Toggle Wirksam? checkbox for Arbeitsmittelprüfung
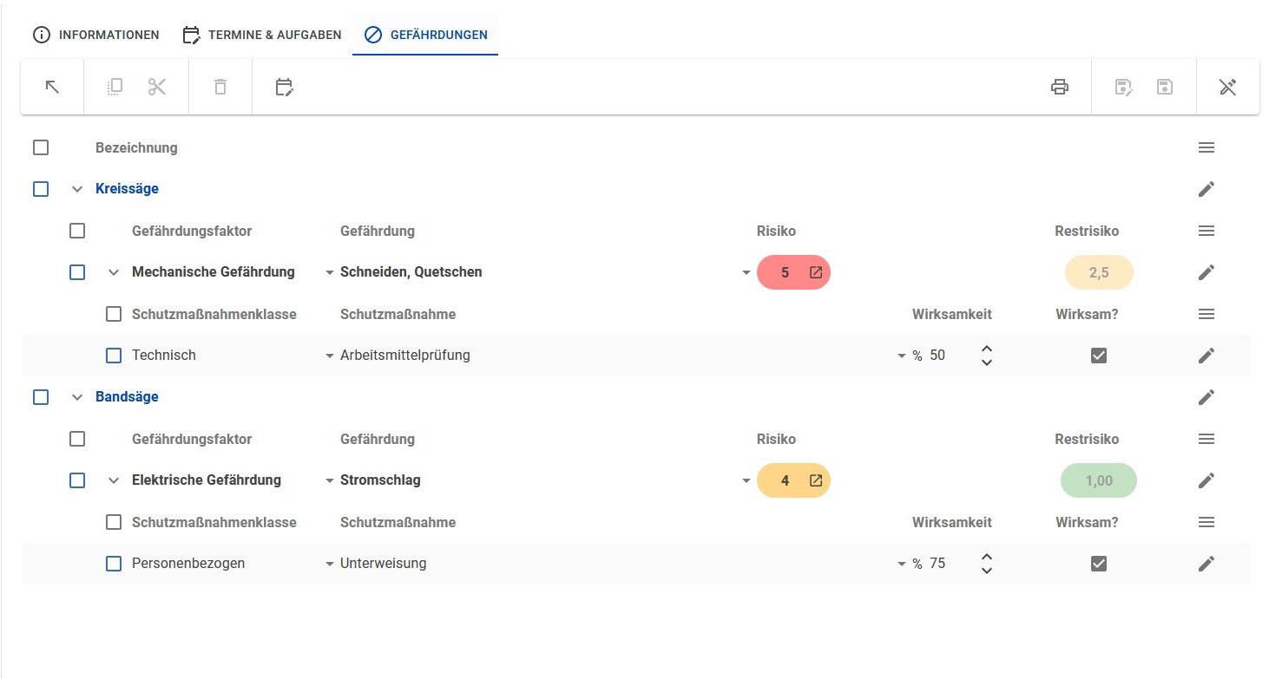Image resolution: width=1269 pixels, height=679 pixels. (1099, 356)
